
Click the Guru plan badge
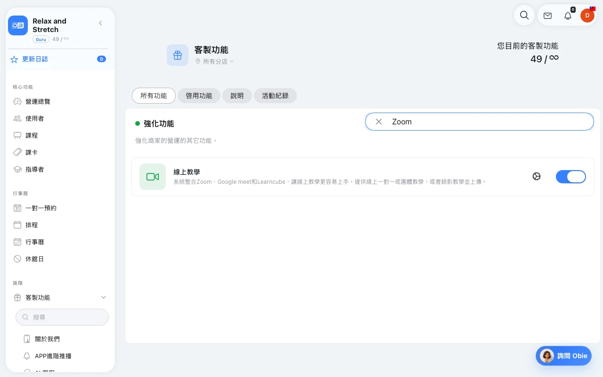click(41, 39)
